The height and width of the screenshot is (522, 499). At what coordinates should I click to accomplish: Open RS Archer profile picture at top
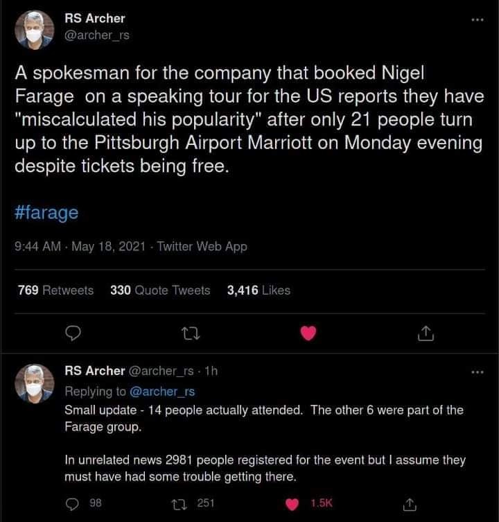pos(35,29)
